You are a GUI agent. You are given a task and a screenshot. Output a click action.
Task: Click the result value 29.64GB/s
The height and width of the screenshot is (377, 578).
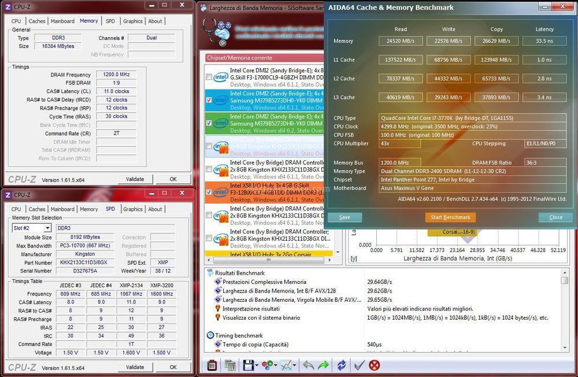[x=379, y=282]
